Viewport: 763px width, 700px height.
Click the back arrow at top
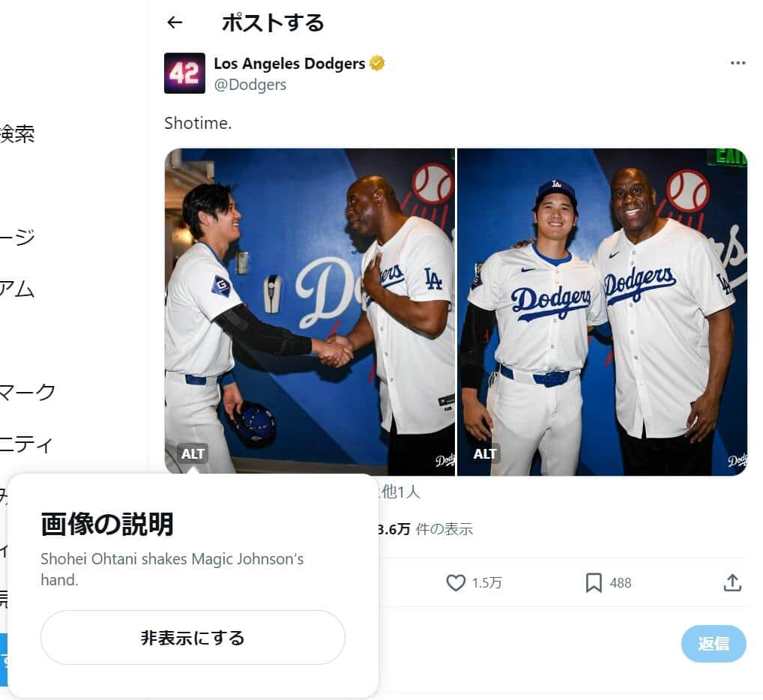tap(175, 22)
